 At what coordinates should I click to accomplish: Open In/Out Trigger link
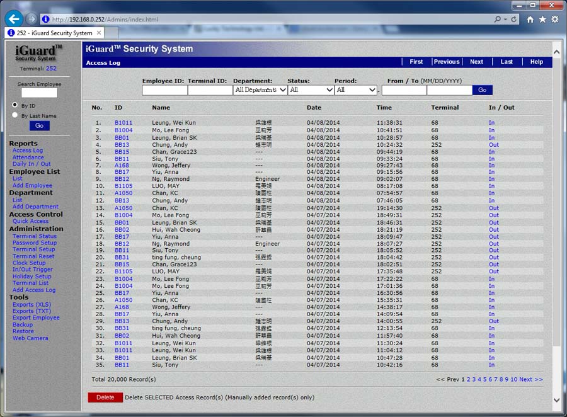click(x=33, y=270)
